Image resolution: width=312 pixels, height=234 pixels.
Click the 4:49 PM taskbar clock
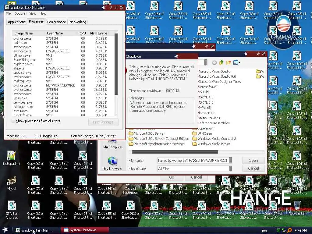(x=301, y=230)
